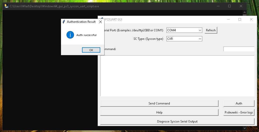Image resolution: width=259 pixels, height=132 pixels.
Task: Click console scrollbar down arrow
Action: pos(245,128)
